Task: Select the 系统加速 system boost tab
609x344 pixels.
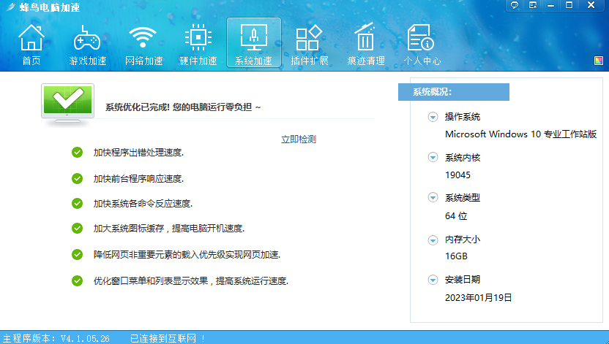Action: point(253,42)
